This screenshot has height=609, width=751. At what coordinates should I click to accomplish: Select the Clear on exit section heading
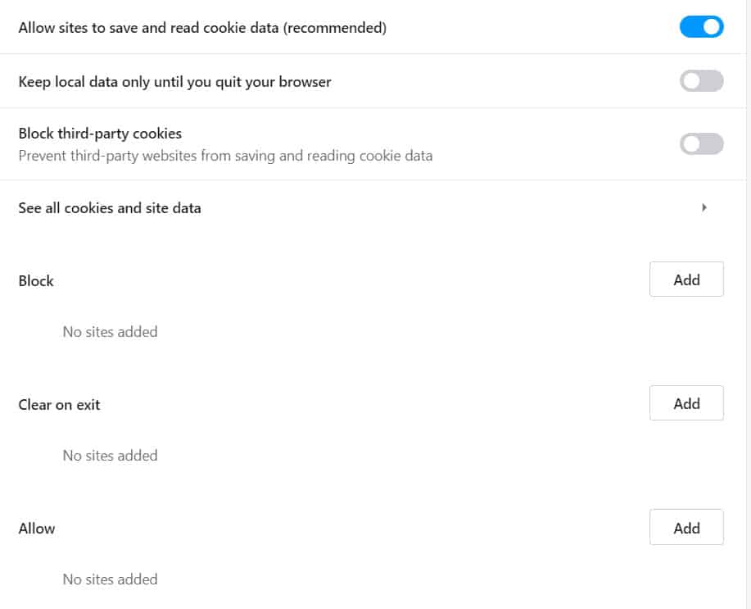(x=59, y=405)
